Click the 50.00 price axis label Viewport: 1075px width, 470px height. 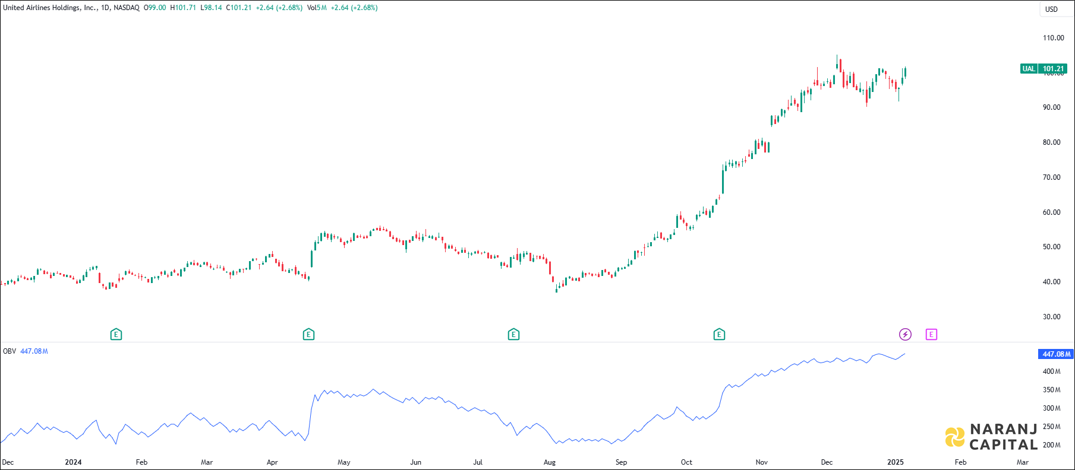click(1052, 247)
